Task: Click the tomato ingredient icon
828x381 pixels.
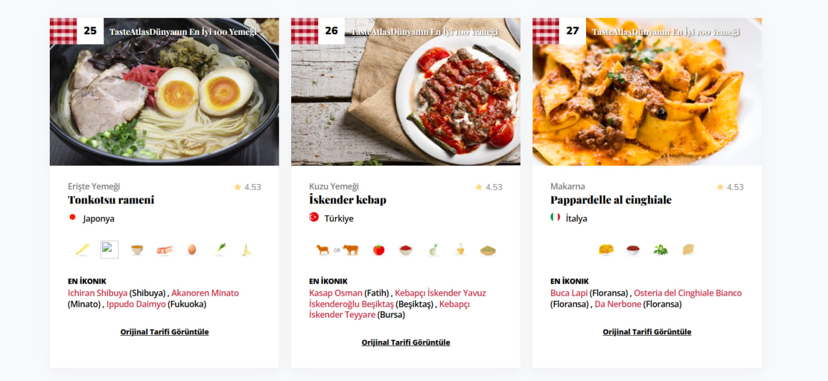Action: pos(379,250)
